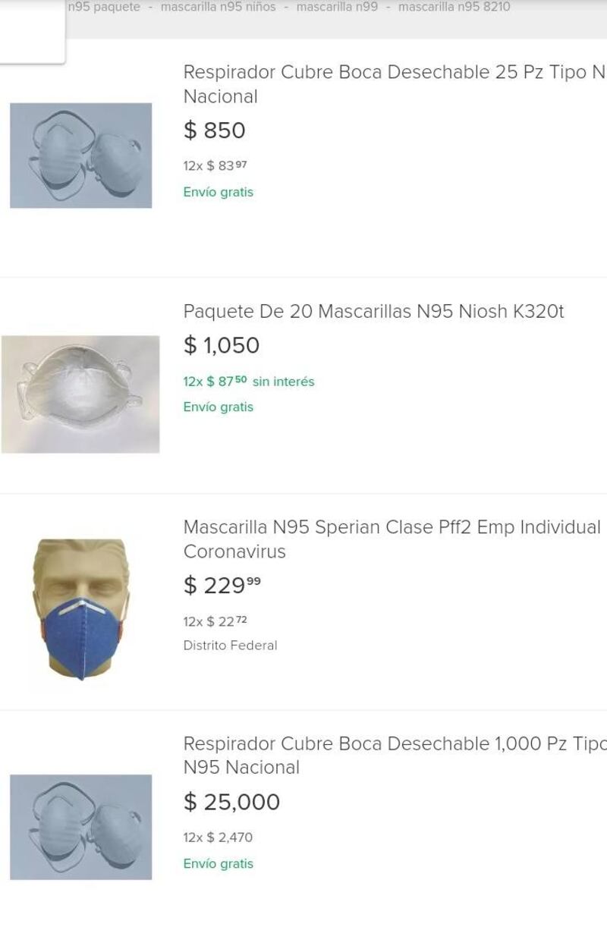Click the $ 850 price
This screenshot has width=607, height=927.
click(215, 130)
